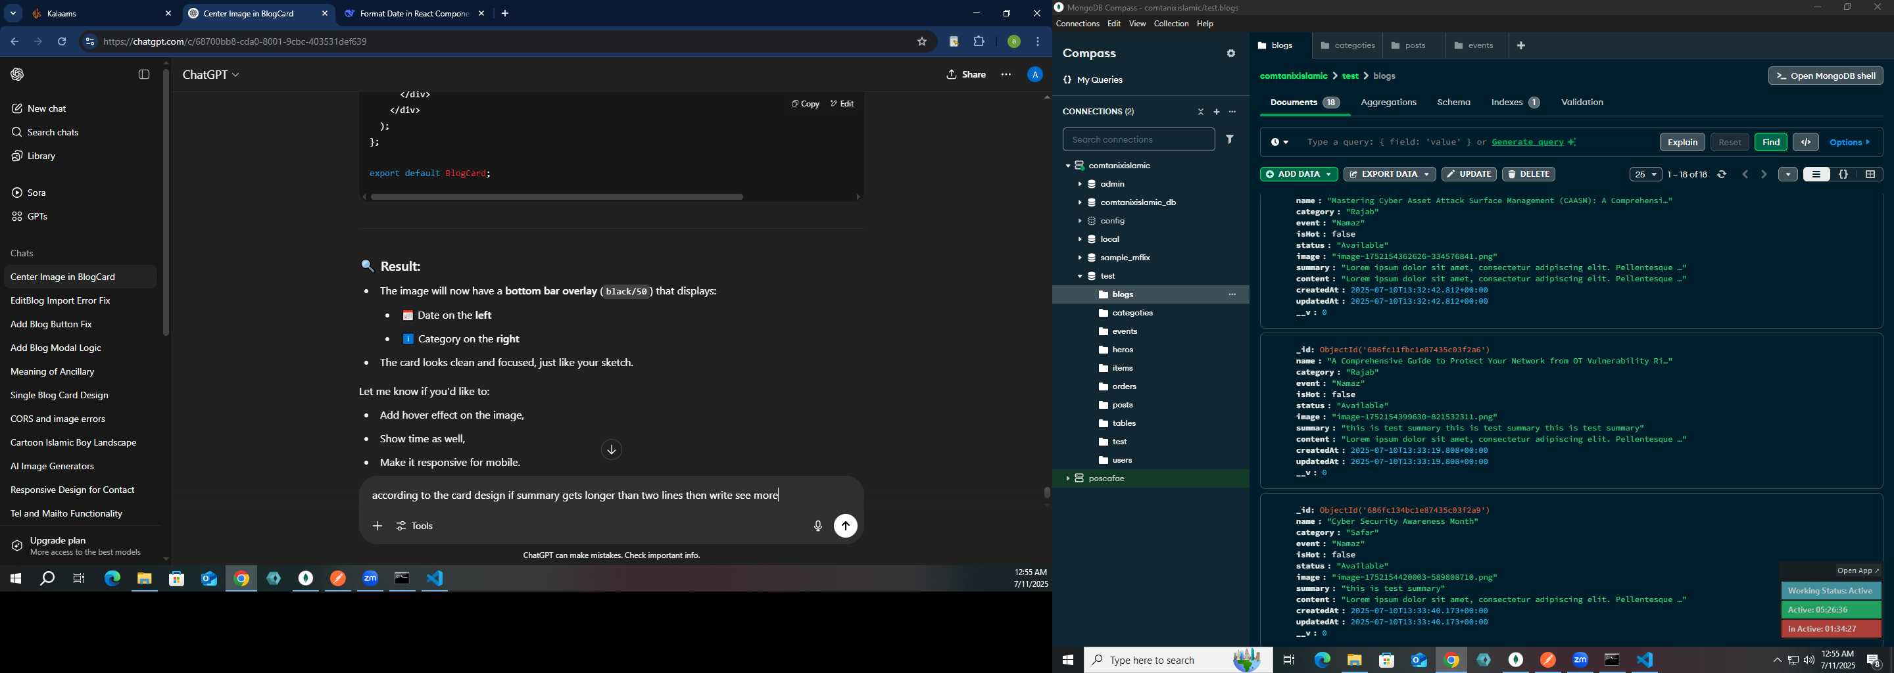1894x673 pixels.
Task: Open the Collection menu in Compass
Action: tap(1171, 24)
